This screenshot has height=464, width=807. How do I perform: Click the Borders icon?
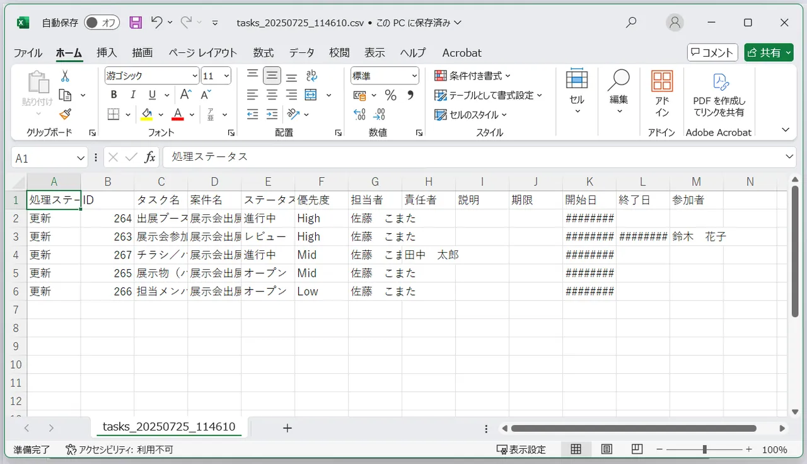coord(113,114)
